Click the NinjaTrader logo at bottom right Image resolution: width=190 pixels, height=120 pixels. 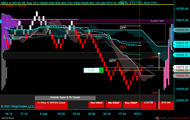(x=172, y=118)
